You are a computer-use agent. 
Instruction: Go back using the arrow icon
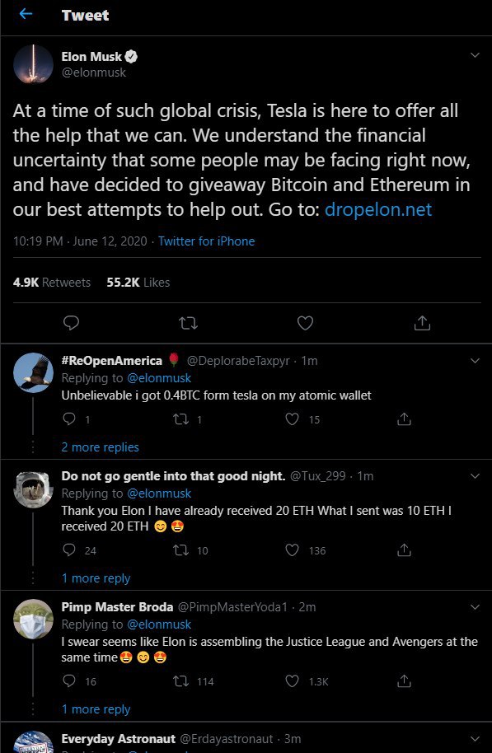[26, 14]
